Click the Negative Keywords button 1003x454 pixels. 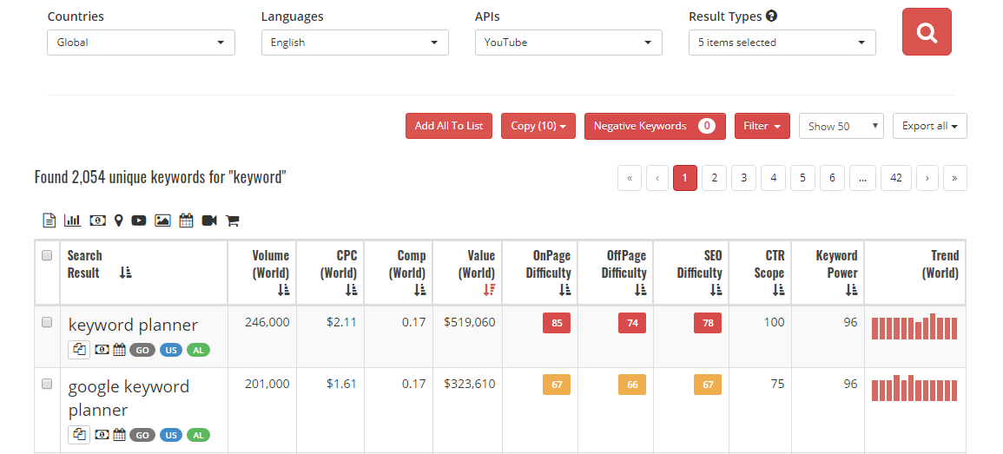coord(654,126)
